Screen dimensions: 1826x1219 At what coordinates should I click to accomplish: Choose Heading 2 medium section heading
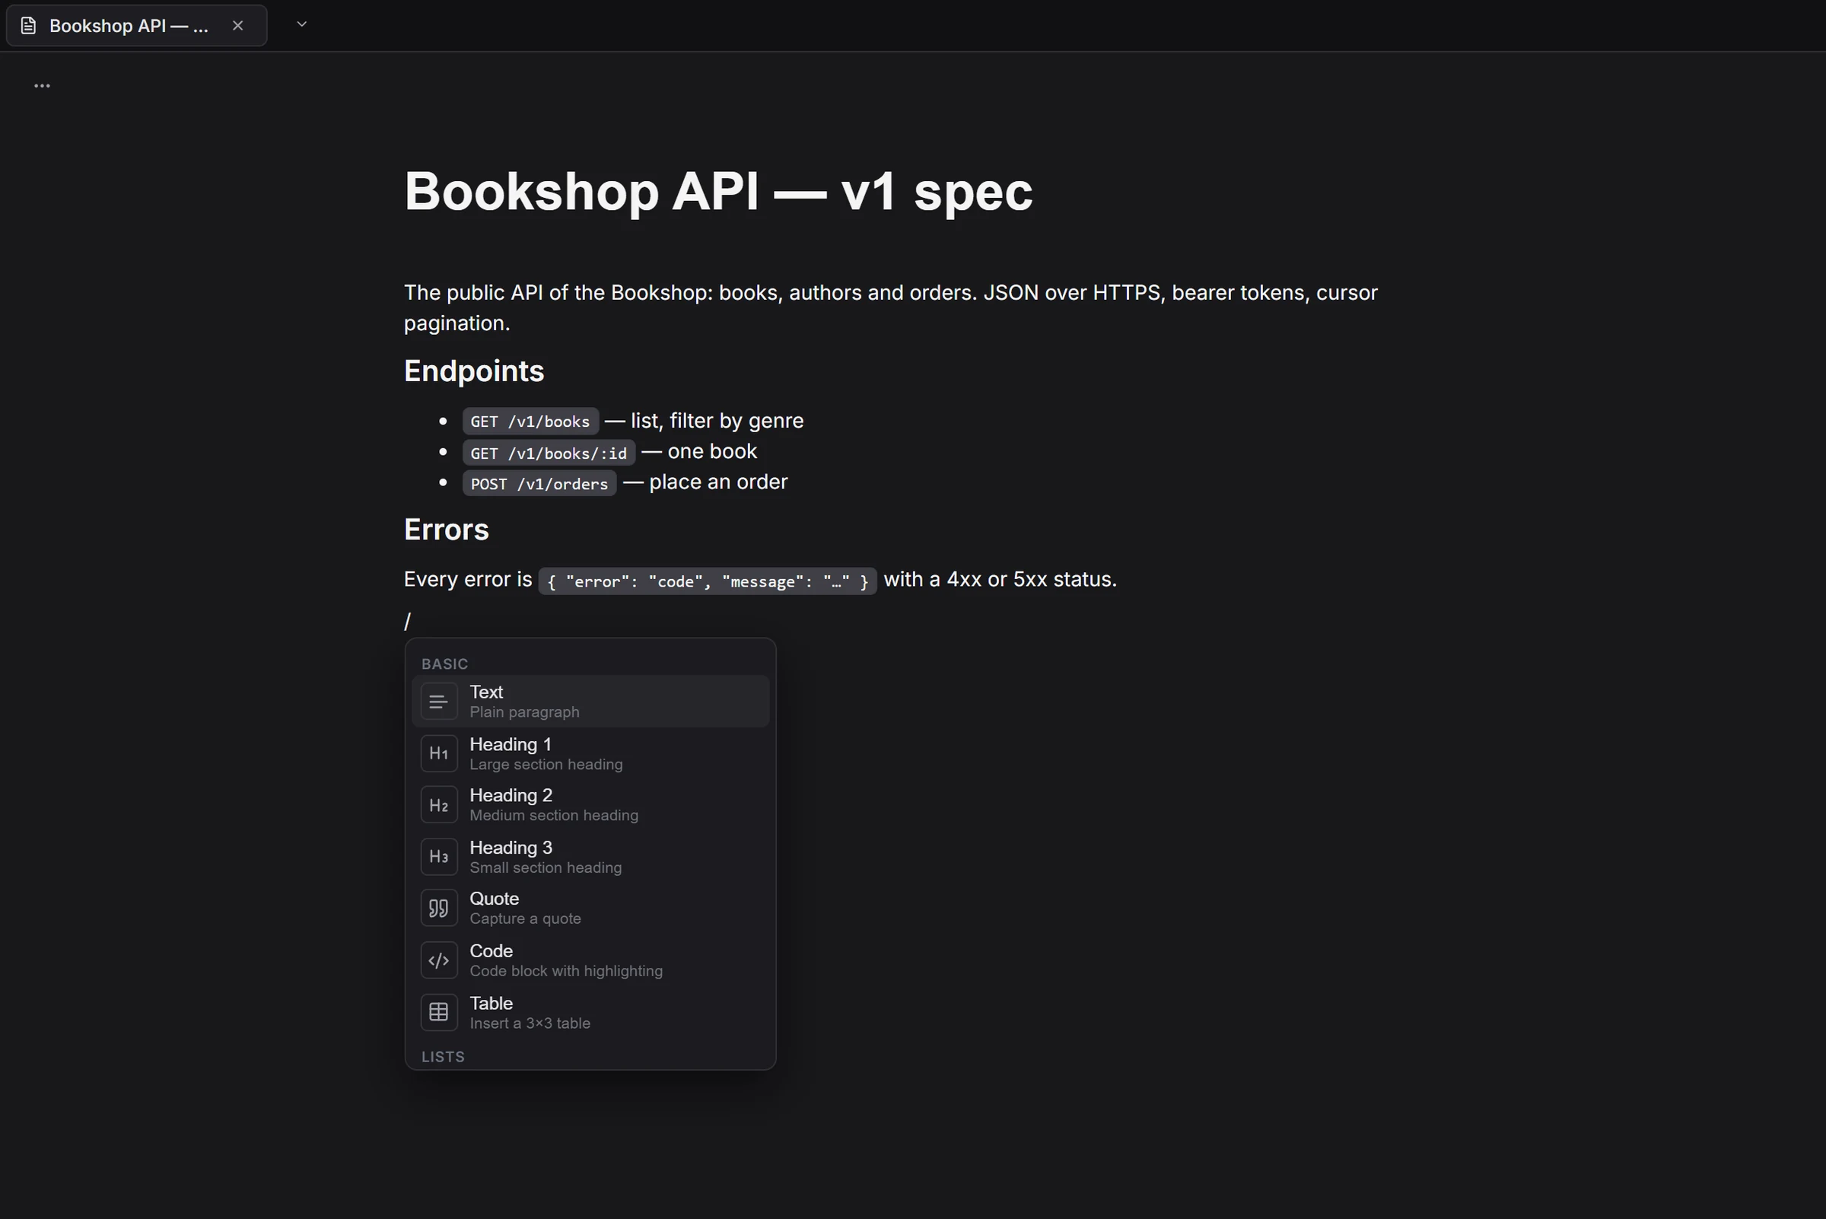(x=590, y=804)
